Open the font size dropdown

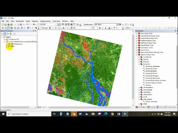97,28
